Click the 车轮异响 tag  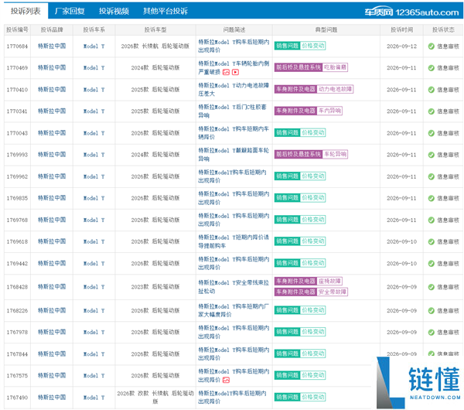335,154
